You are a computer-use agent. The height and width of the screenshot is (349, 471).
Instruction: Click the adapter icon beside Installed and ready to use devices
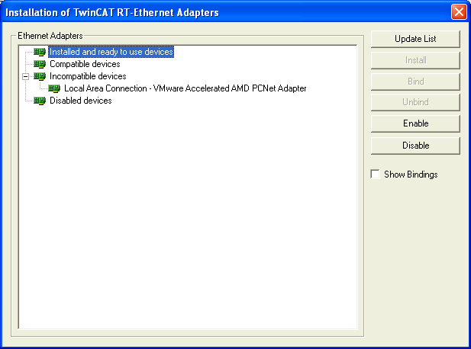click(40, 52)
